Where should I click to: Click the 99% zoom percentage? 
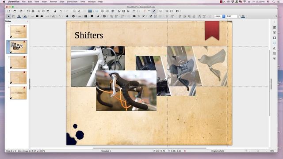[x=272, y=151]
